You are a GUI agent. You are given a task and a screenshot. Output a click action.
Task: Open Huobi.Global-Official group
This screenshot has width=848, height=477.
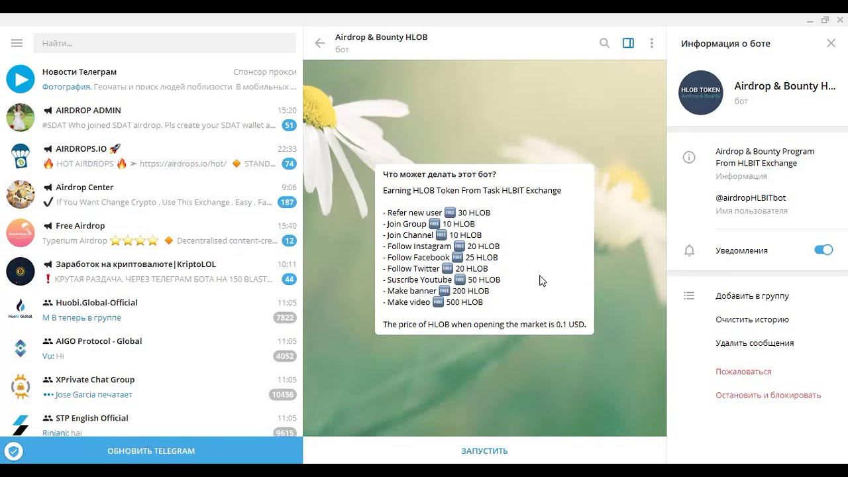click(x=151, y=309)
